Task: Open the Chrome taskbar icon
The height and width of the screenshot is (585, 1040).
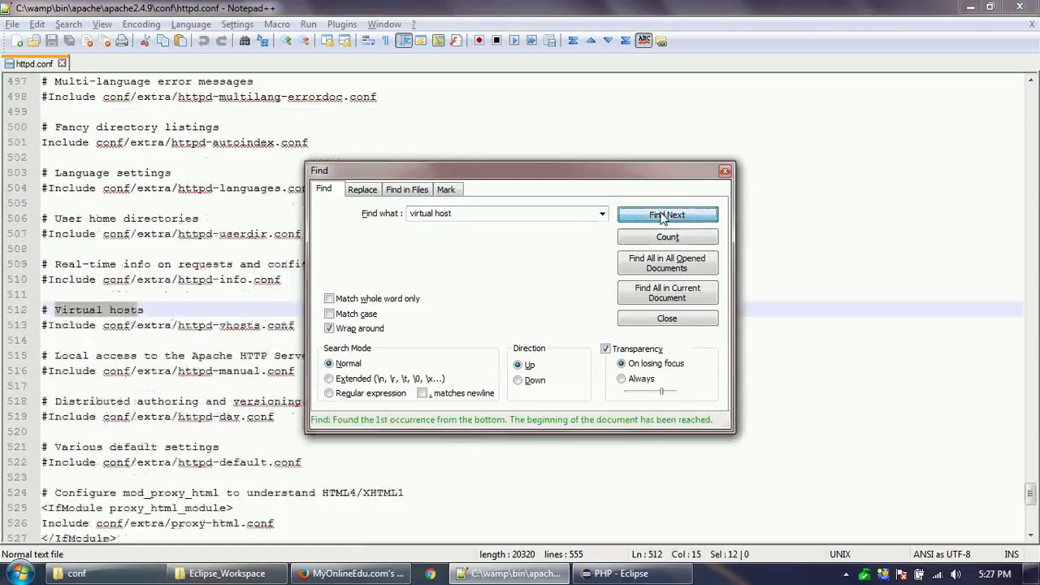Action: [x=430, y=574]
